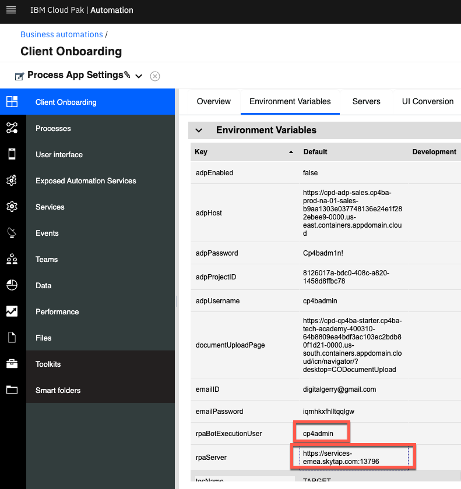Click the Key column header

pos(244,152)
